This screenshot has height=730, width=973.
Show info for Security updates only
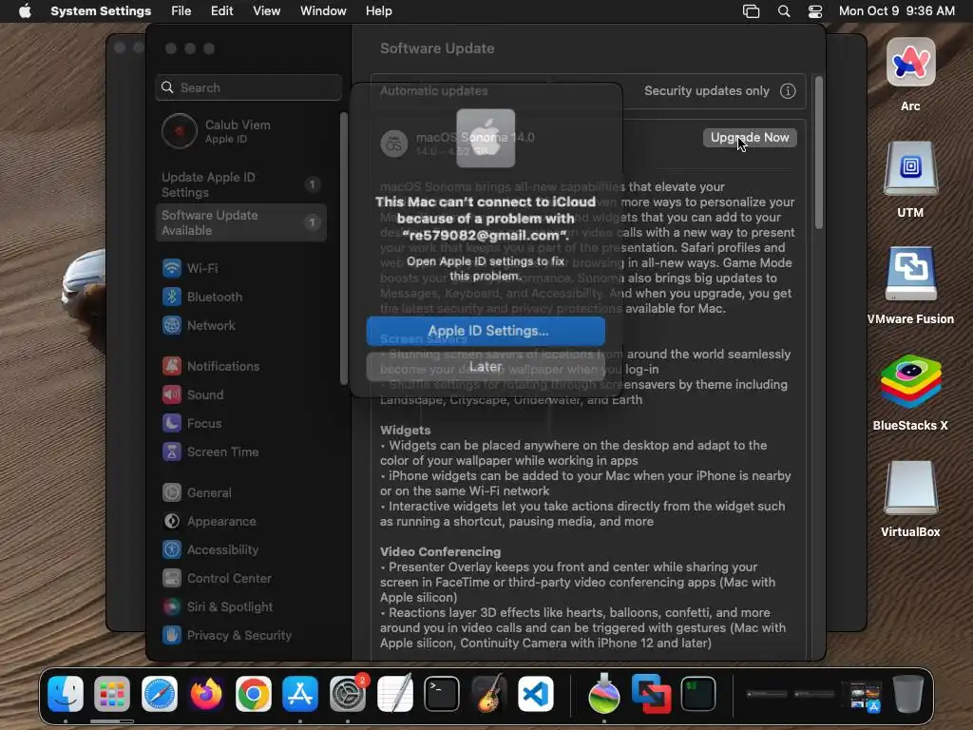pos(788,91)
